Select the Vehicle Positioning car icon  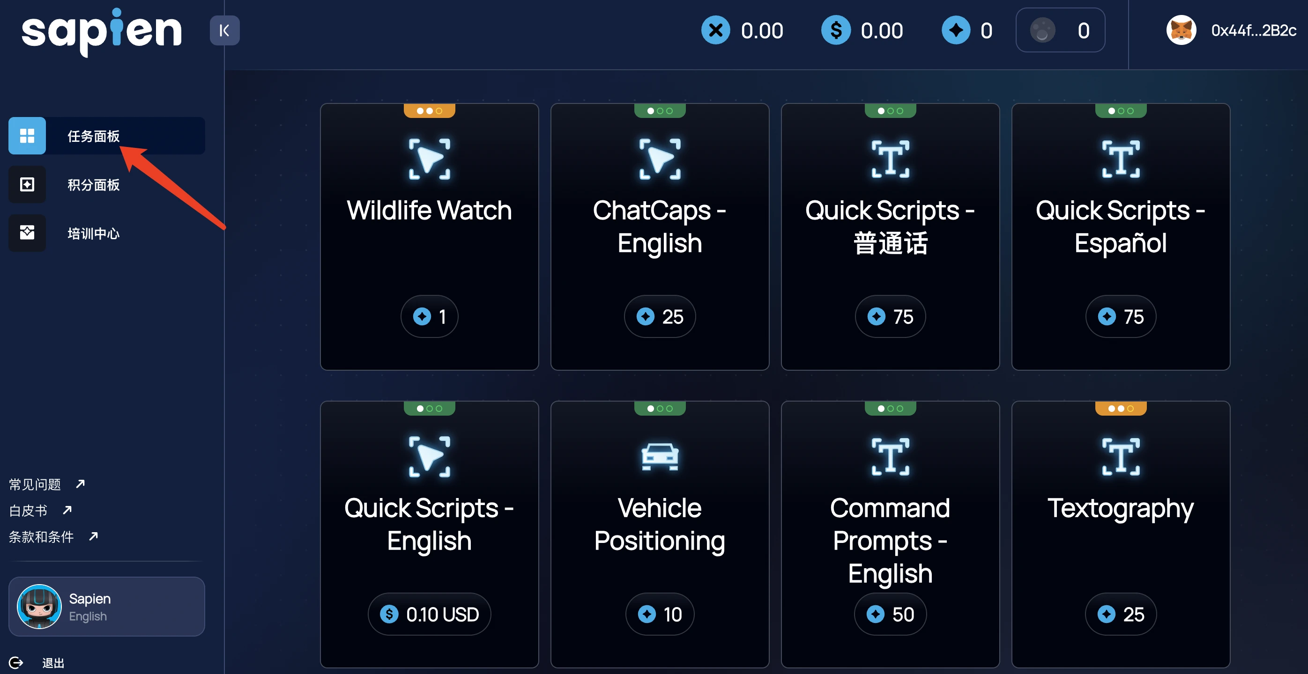point(660,456)
